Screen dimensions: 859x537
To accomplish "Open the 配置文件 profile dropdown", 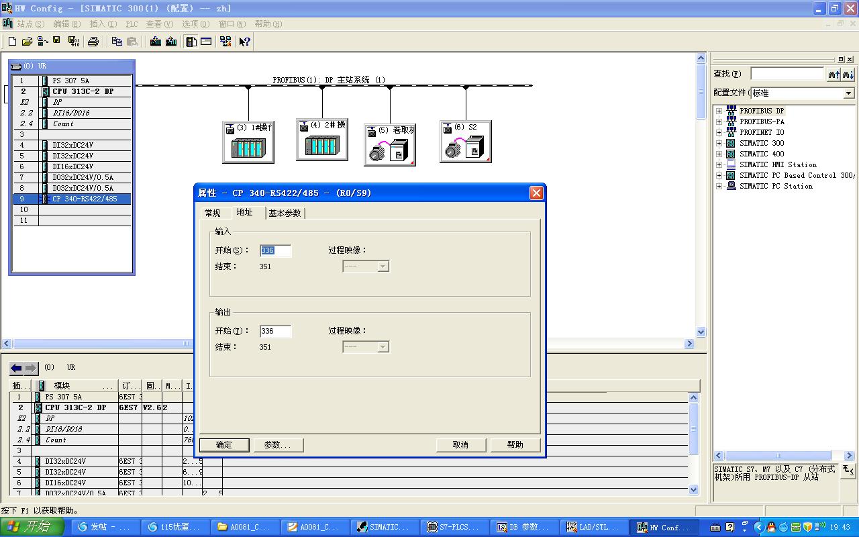I will pyautogui.click(x=849, y=93).
